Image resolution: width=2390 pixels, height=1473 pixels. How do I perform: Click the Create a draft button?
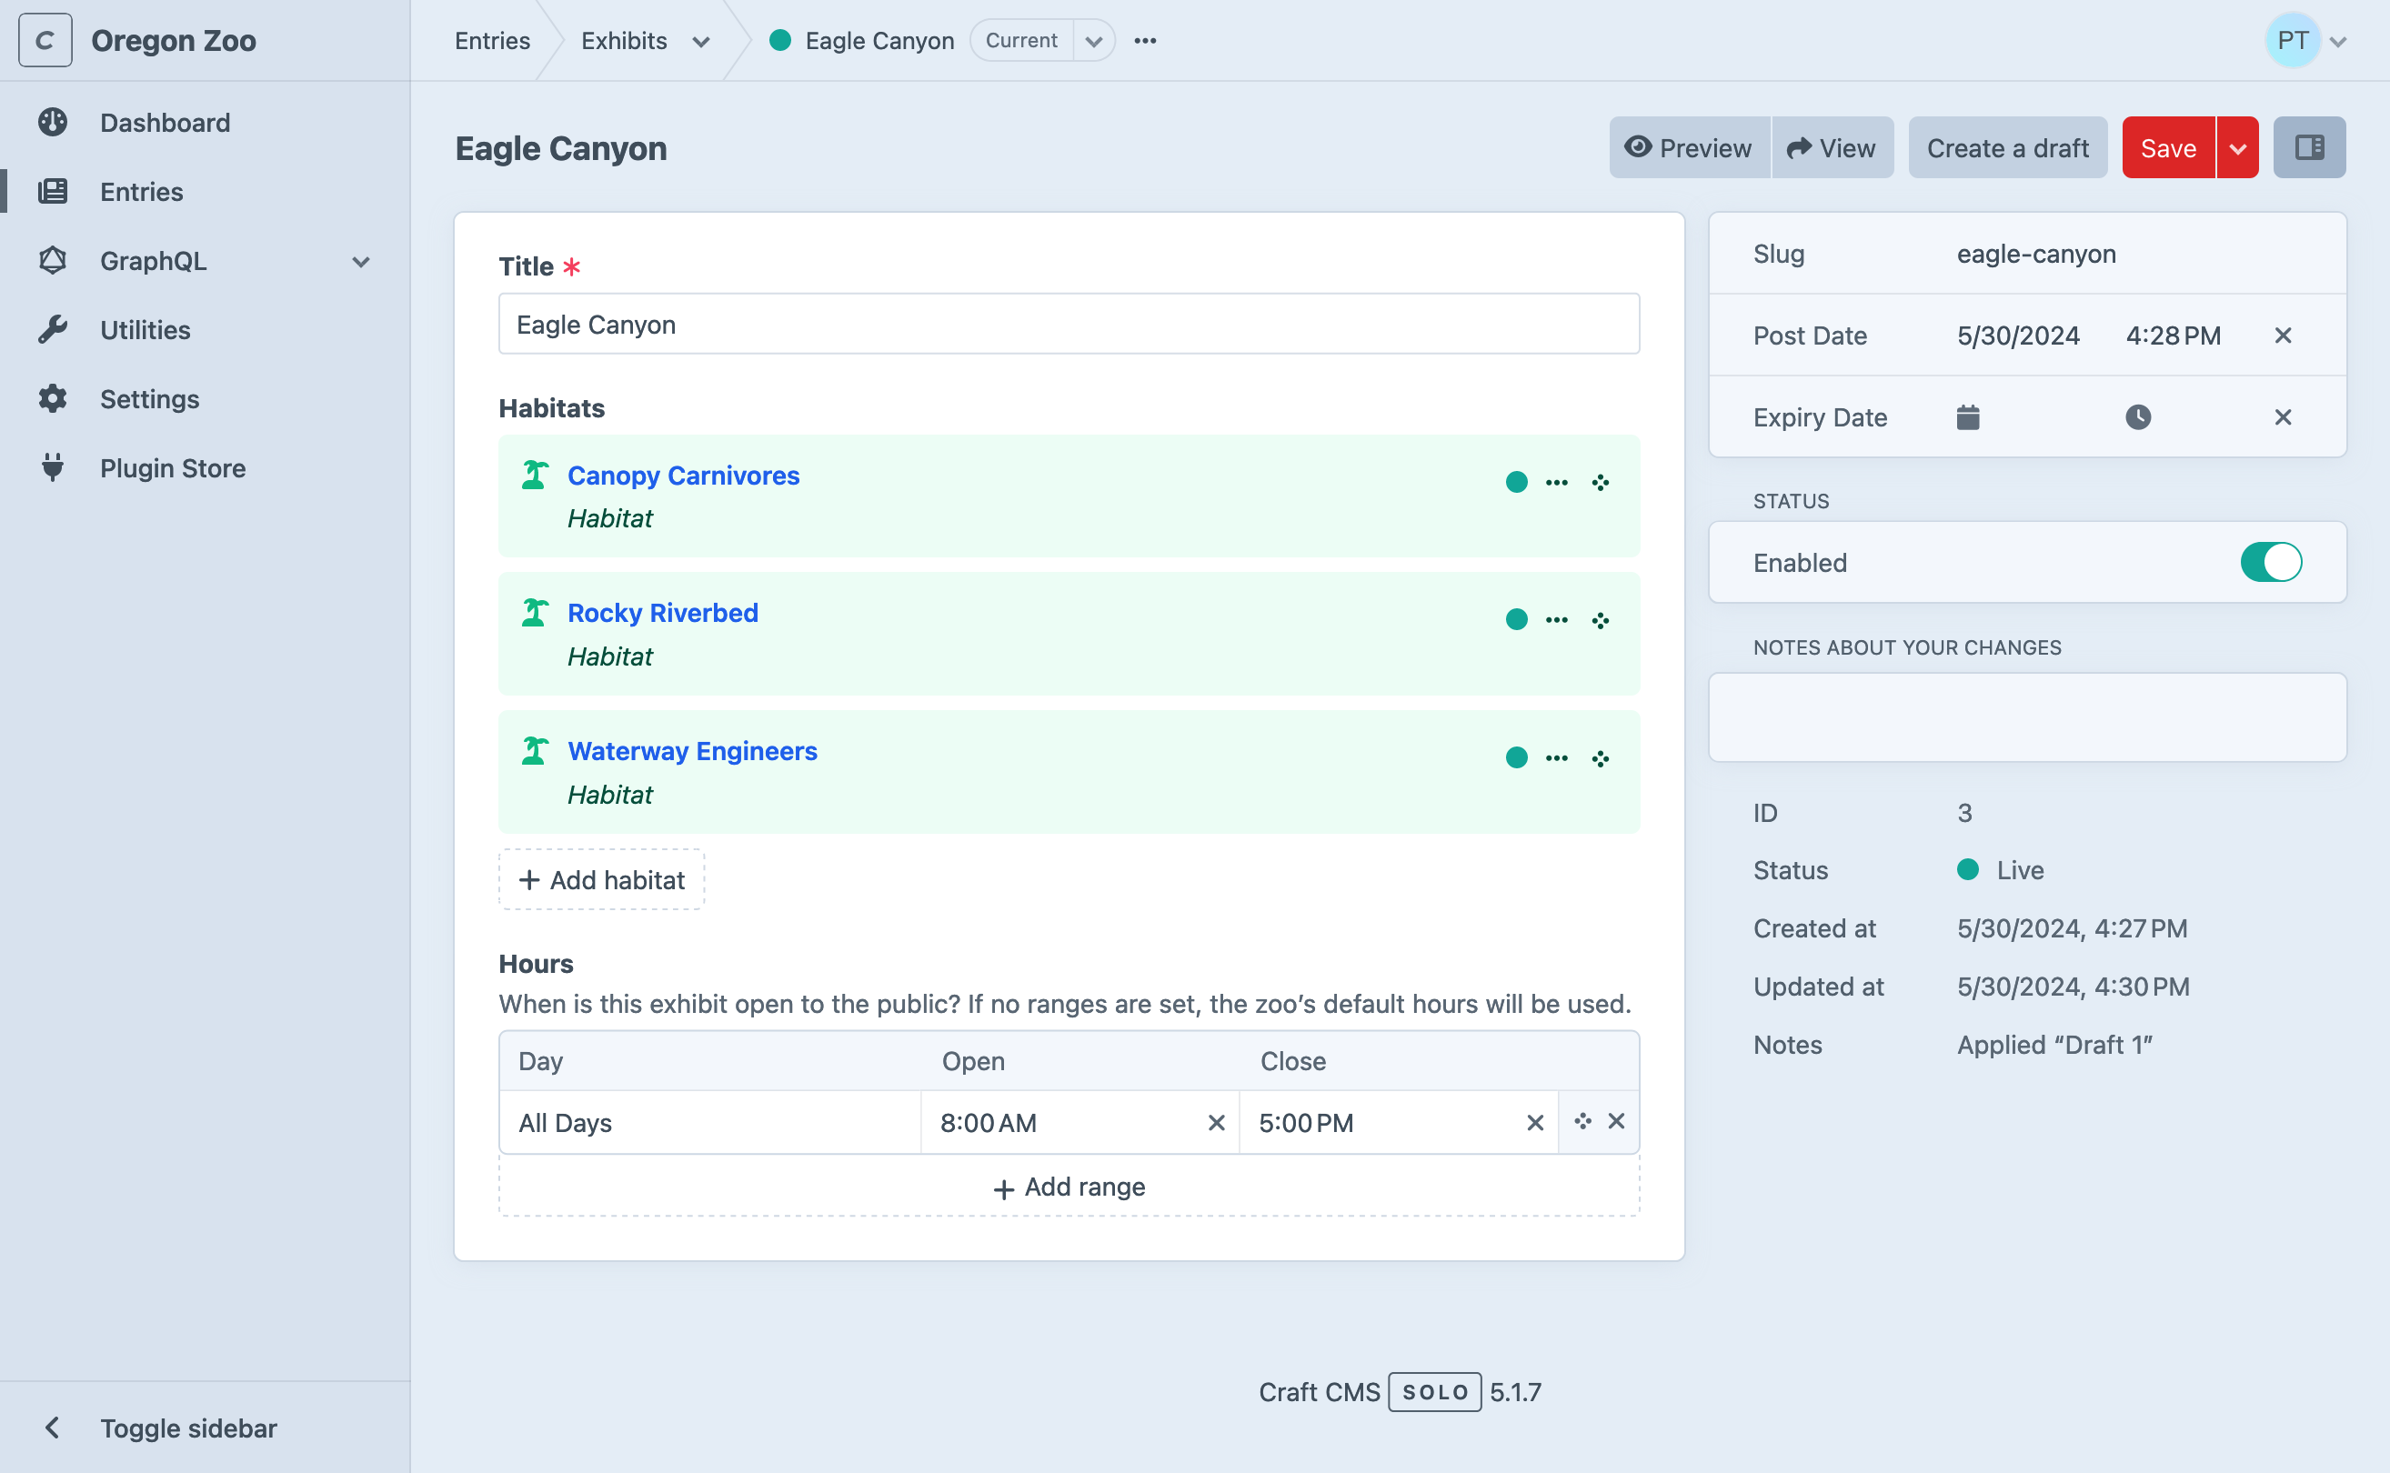pos(2008,146)
